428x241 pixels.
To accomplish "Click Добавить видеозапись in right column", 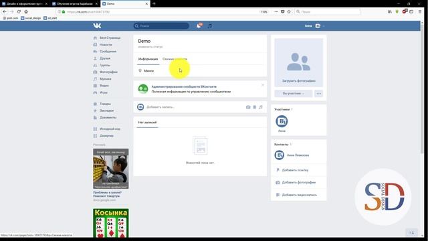I will click(x=300, y=195).
